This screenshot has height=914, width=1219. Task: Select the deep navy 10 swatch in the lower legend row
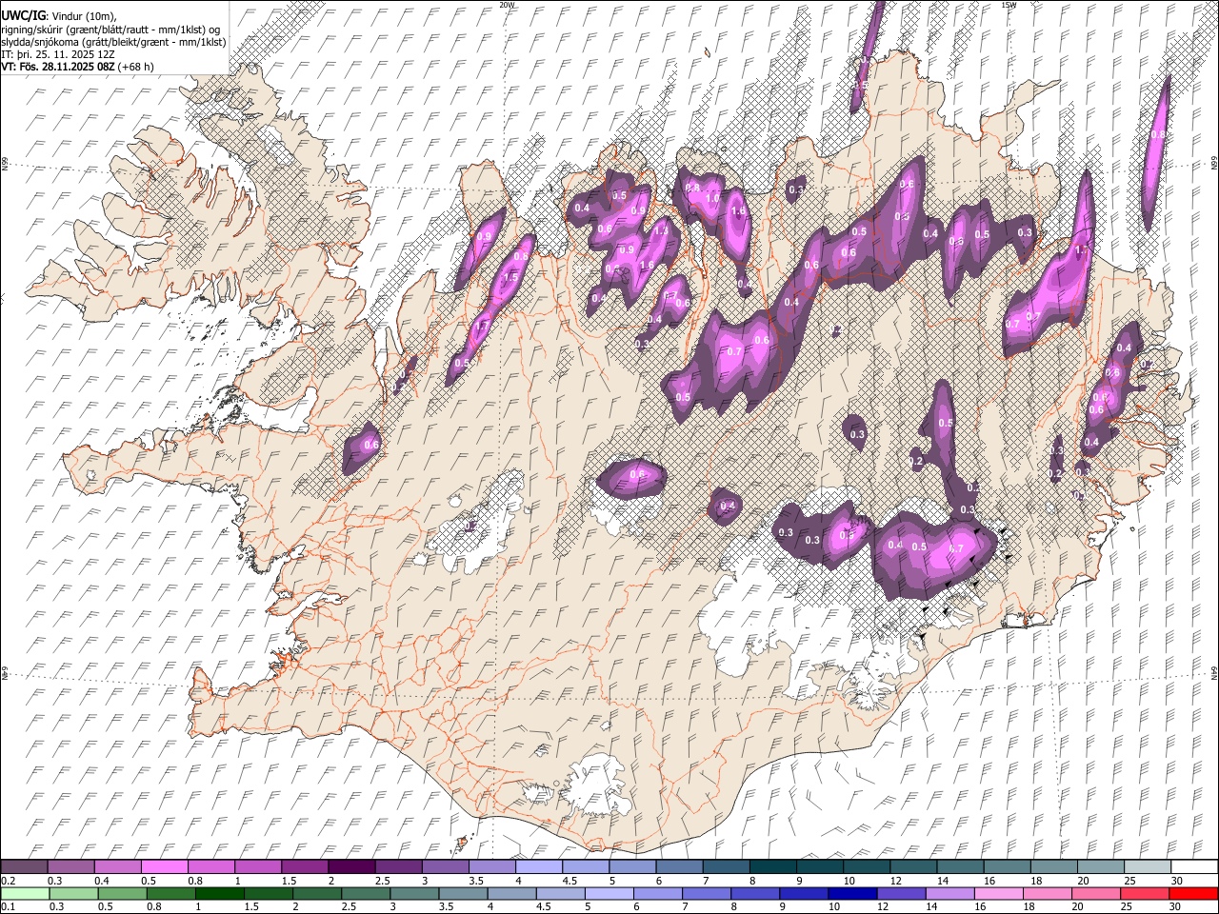tap(852, 893)
